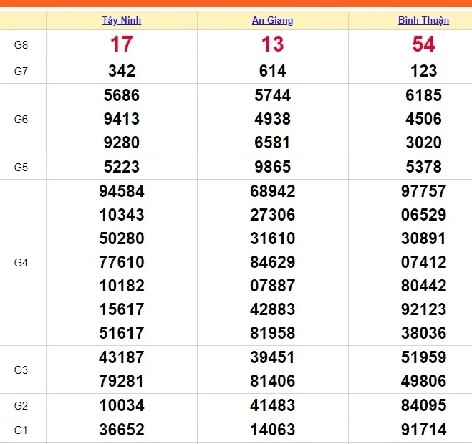Click the G4 row label

(21, 263)
